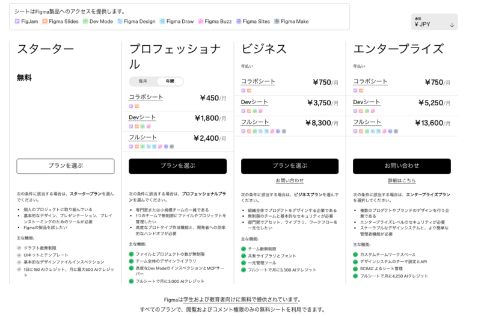This screenshot has width=481, height=316.
Task: Click the Figma Make icon in legend
Action: click(x=277, y=21)
